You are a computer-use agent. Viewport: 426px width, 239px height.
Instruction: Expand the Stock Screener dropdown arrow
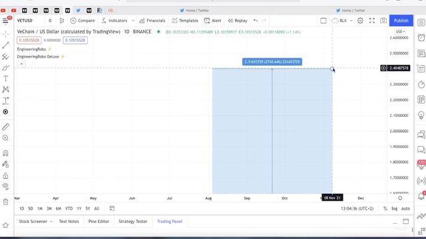(x=51, y=222)
